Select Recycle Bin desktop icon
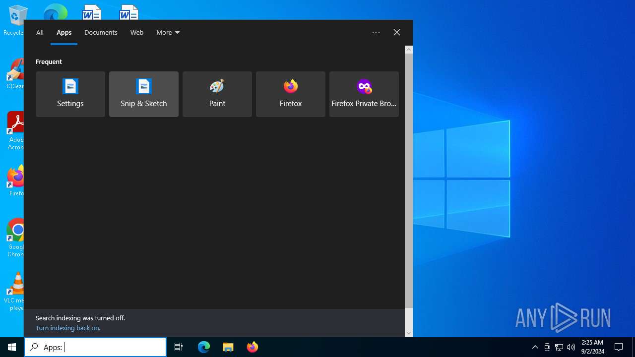Screen dimensions: 635x357 click(x=15, y=21)
